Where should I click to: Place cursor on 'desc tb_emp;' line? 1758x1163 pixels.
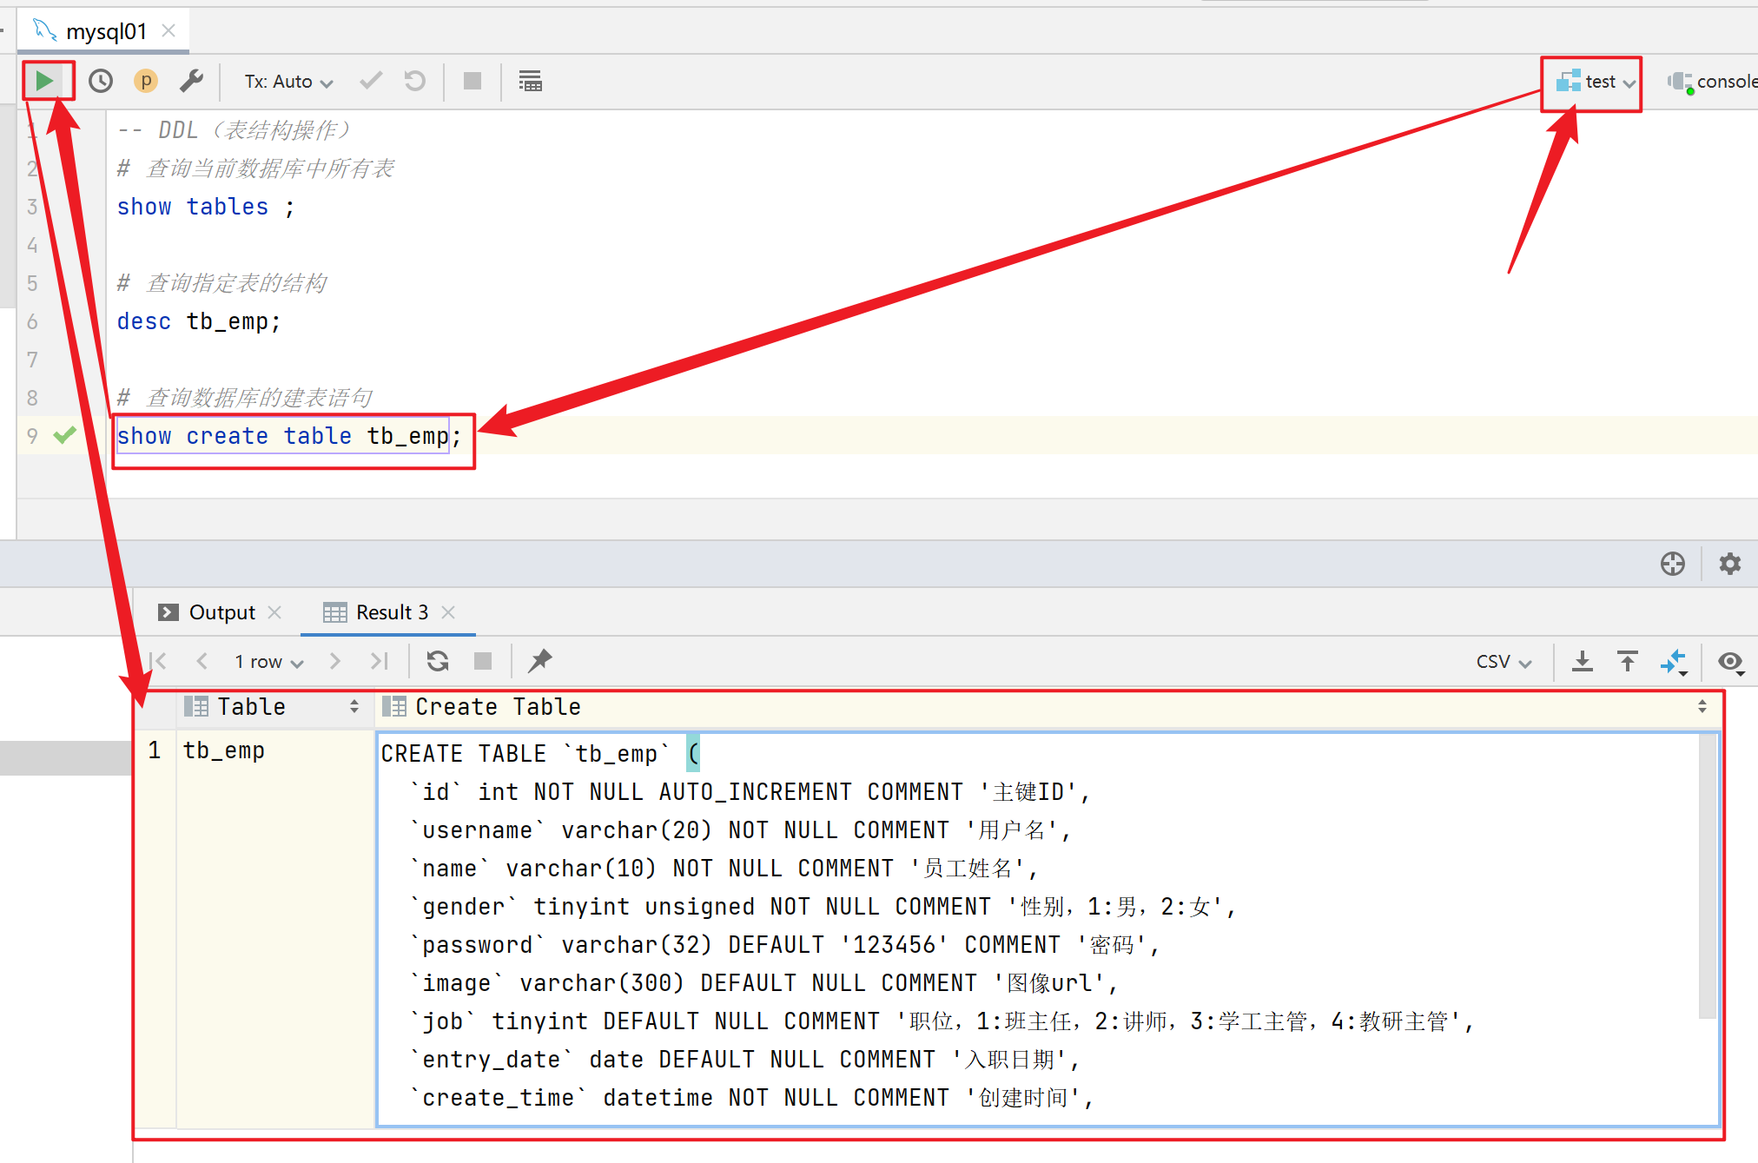pyautogui.click(x=199, y=321)
